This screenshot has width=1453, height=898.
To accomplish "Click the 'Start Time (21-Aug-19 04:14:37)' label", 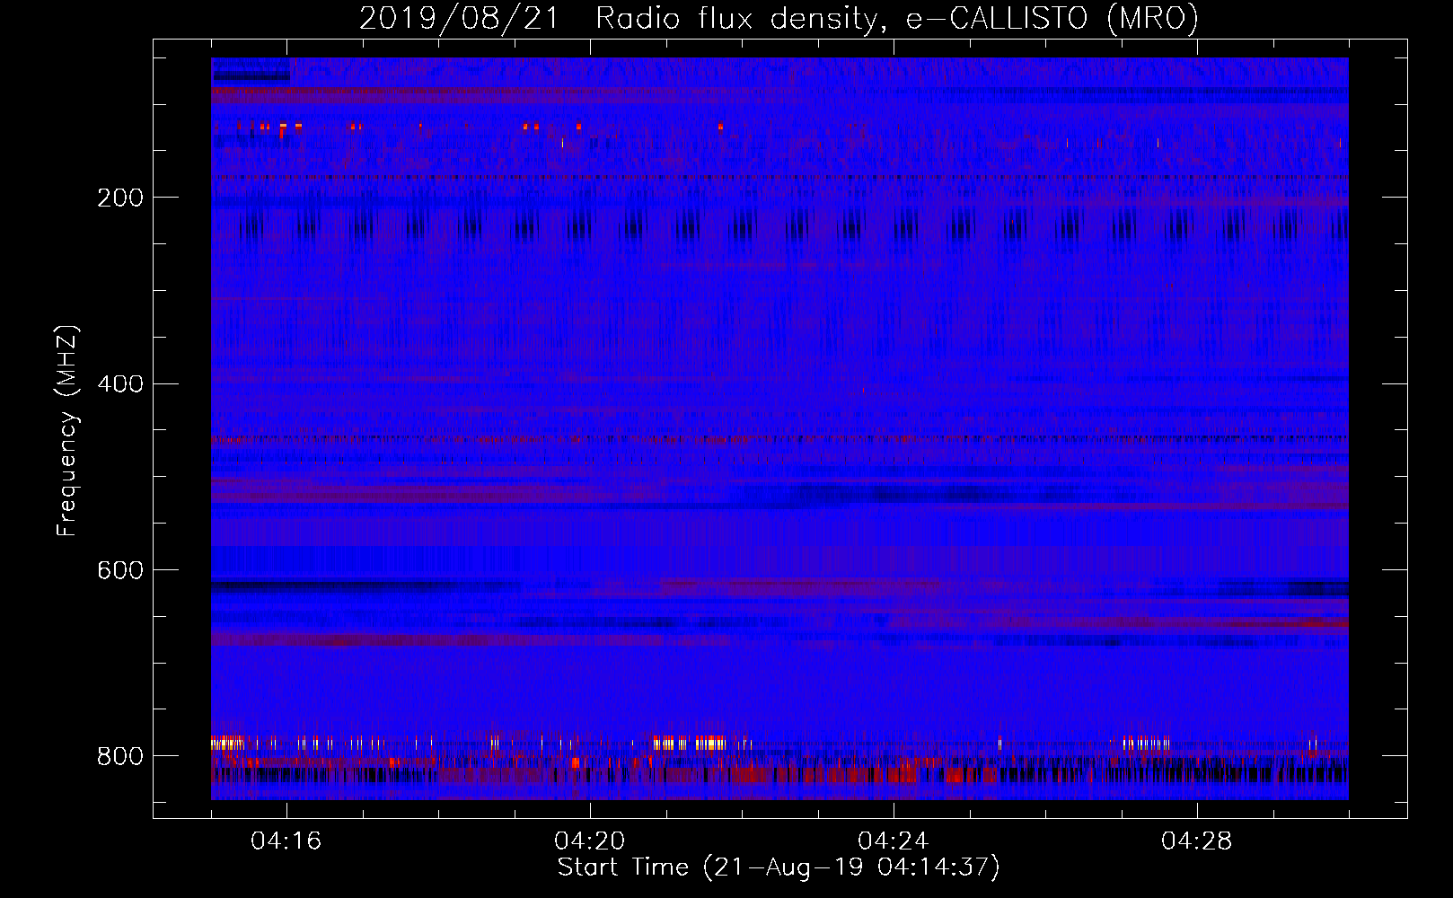I will pos(779,867).
